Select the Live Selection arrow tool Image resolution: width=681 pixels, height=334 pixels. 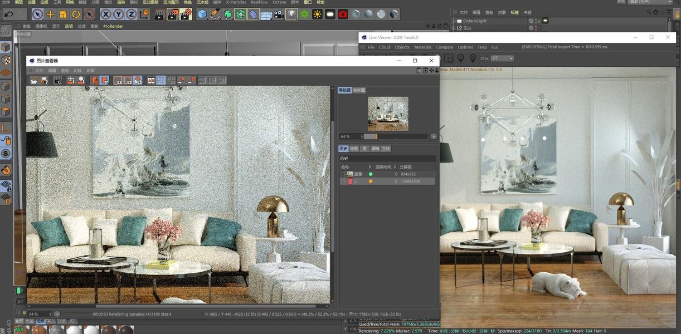(37, 14)
